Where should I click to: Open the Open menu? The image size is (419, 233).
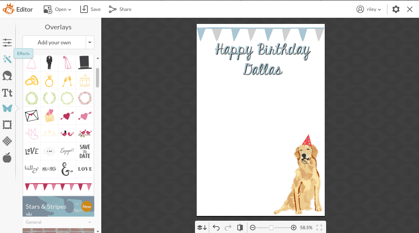[x=57, y=9]
